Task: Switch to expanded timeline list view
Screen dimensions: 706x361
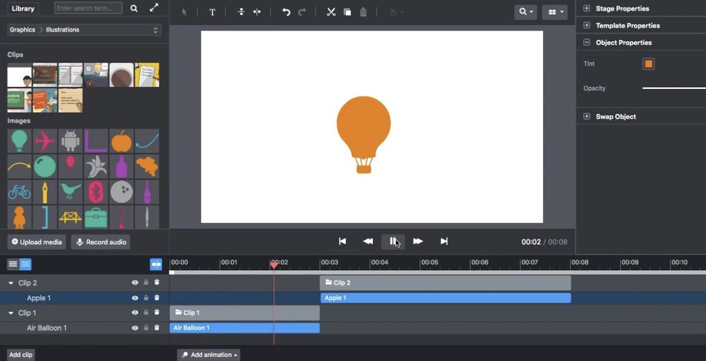Action: click(25, 264)
